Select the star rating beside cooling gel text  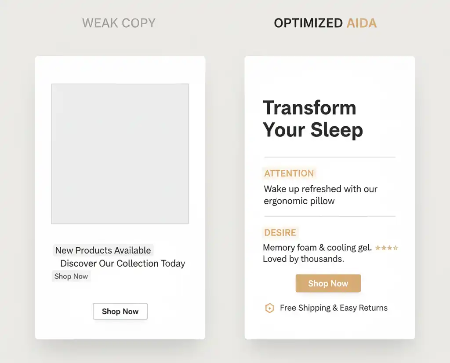[387, 247]
